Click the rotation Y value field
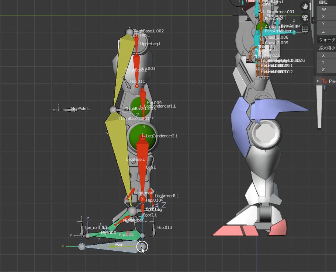This screenshot has height=272, width=336. 326,24
